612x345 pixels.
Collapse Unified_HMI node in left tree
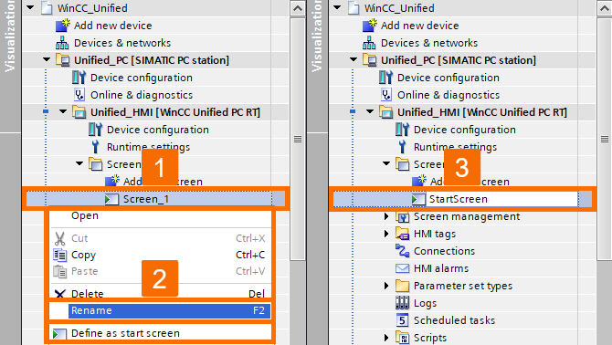[x=63, y=111]
